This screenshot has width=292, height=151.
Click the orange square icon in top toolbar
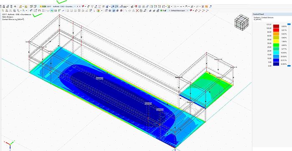(x=206, y=7)
